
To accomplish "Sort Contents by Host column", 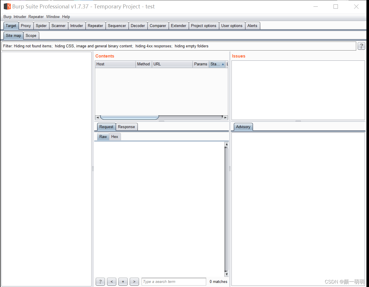I will (x=115, y=64).
